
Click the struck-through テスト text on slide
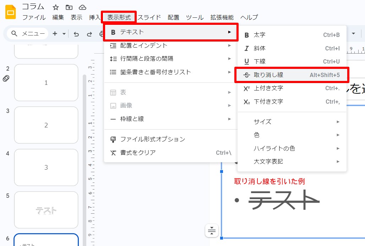(284, 200)
